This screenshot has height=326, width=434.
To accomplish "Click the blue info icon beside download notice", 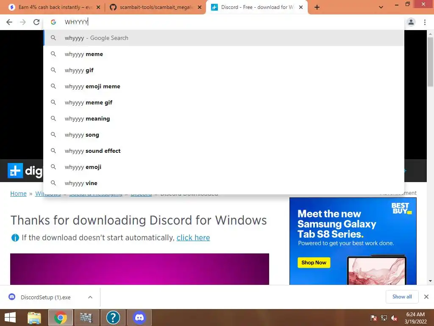I will (15, 238).
